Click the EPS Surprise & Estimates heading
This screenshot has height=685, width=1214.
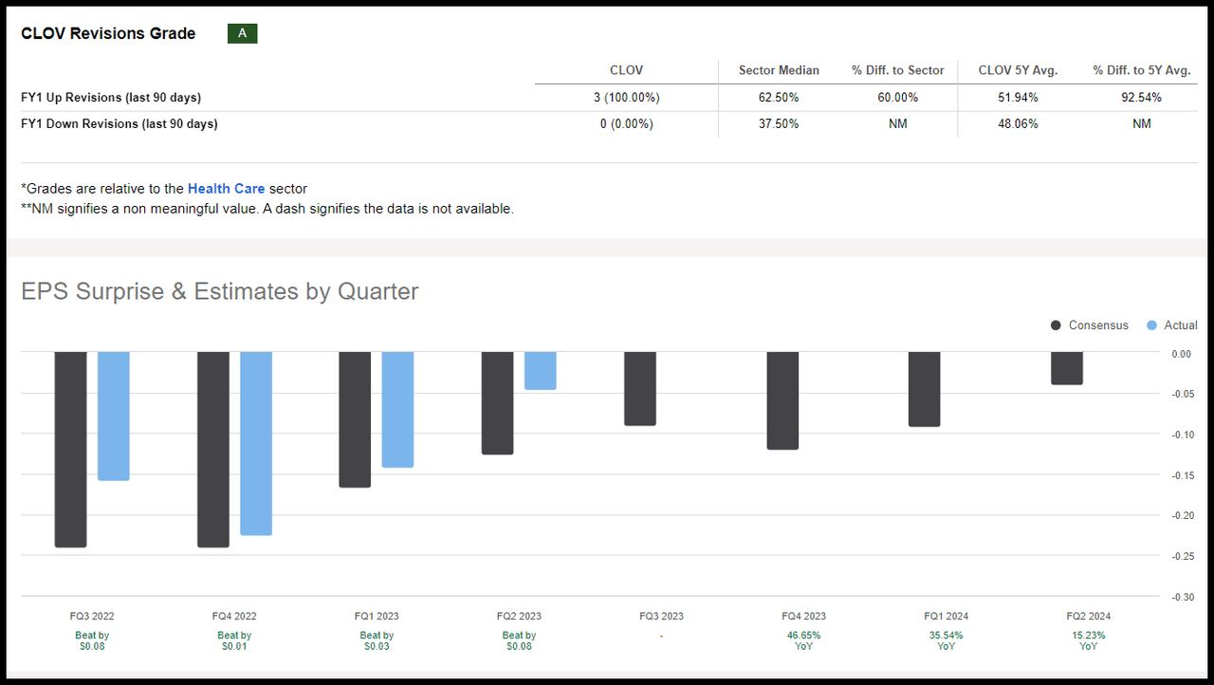click(219, 291)
